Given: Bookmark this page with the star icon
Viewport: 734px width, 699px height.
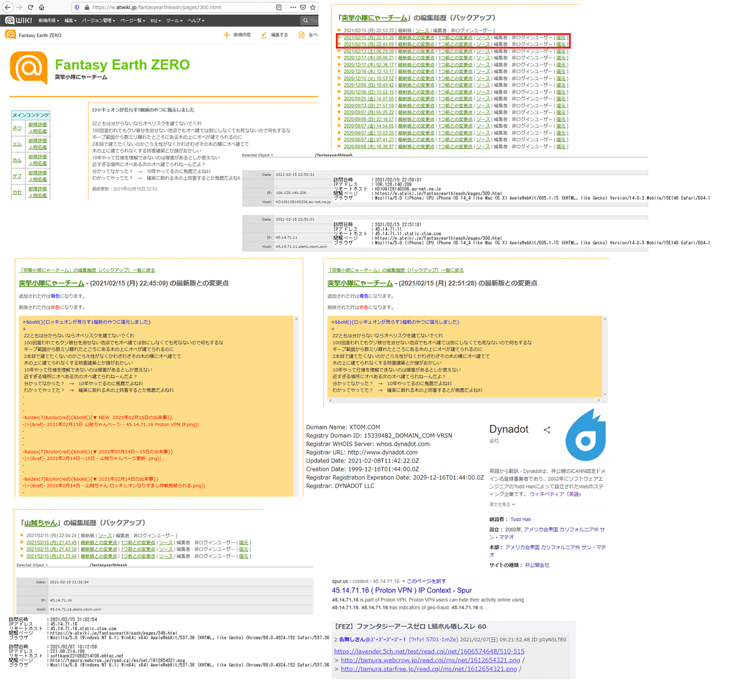Looking at the screenshot, I should click(x=313, y=7).
